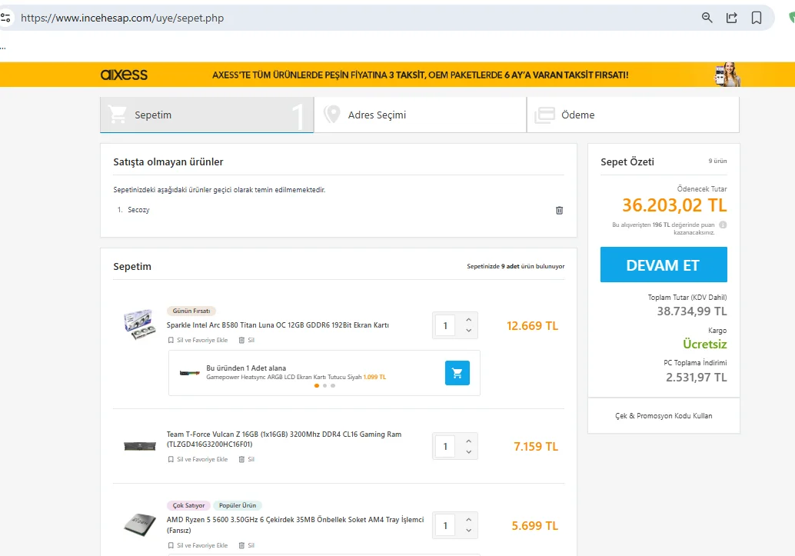Click the incehesap sepet URL in address bar
The height and width of the screenshot is (556, 795).
[122, 18]
